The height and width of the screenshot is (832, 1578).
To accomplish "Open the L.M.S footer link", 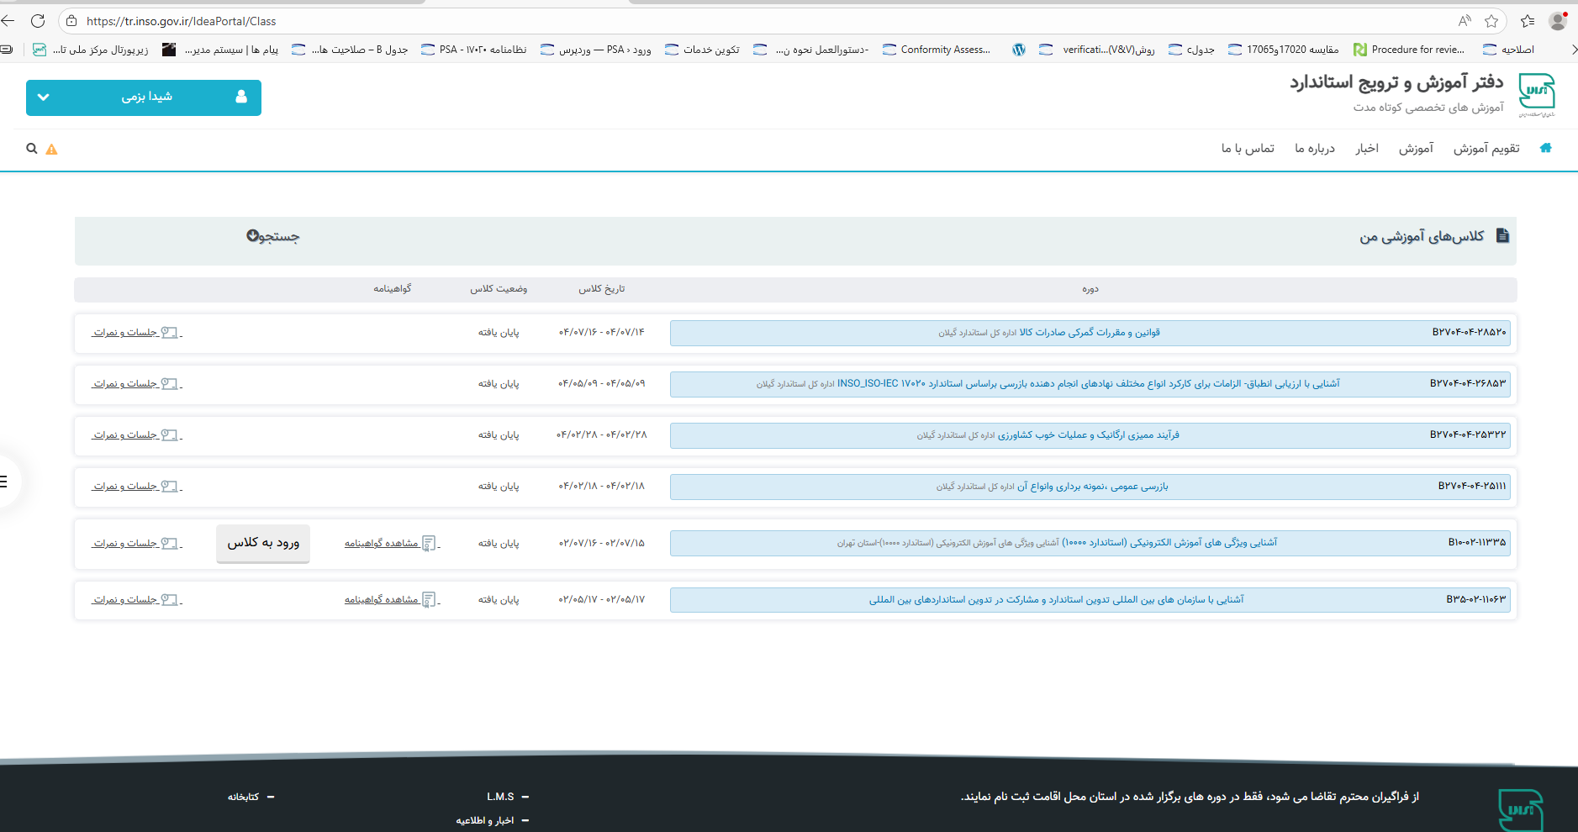I will (500, 797).
